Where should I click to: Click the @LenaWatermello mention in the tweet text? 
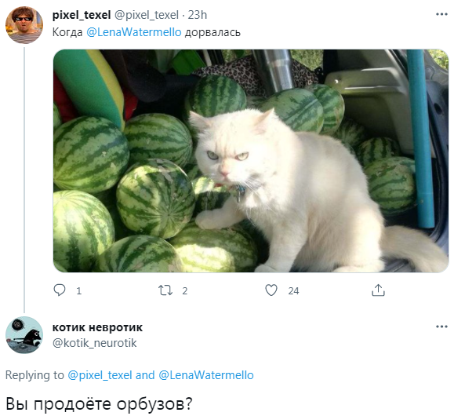click(134, 32)
